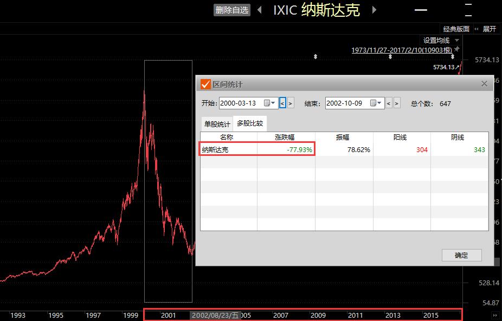This screenshot has width=502, height=321.
Task: Click the 名称 column header
Action: tap(227, 137)
